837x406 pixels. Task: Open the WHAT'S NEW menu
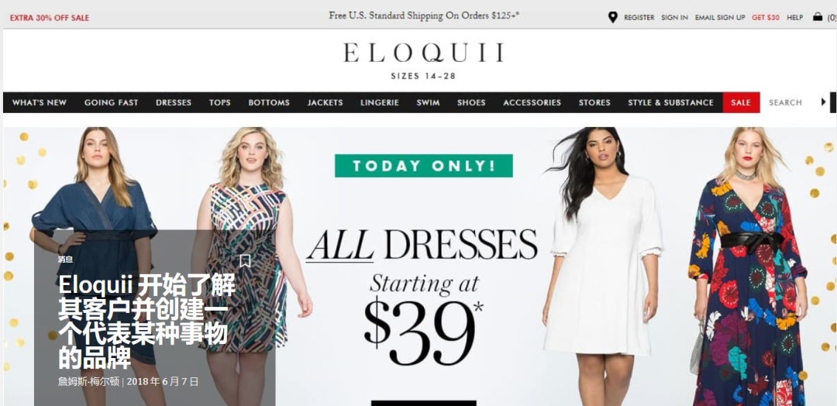pyautogui.click(x=40, y=102)
